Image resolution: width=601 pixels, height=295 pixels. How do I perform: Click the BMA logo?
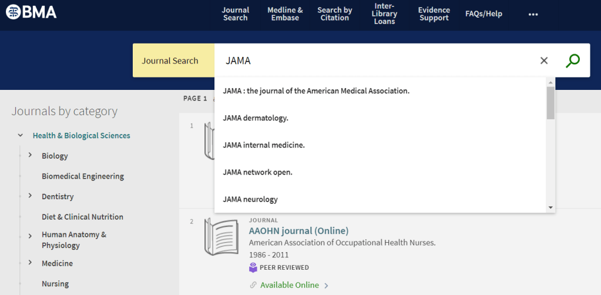(x=31, y=12)
